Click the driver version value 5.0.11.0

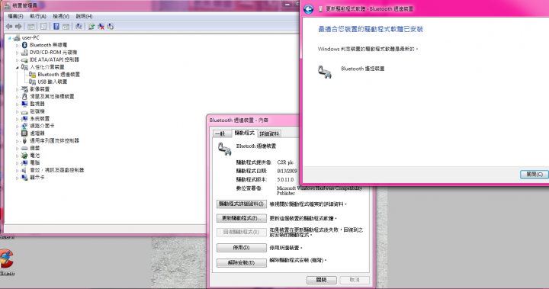click(285, 180)
